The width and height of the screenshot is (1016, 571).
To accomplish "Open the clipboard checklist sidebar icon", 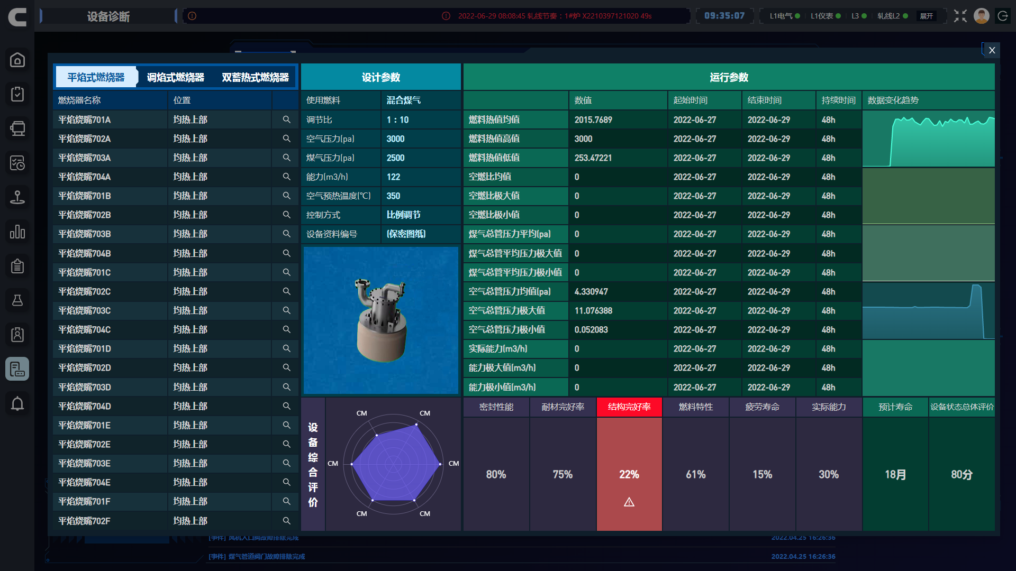I will pos(17,94).
